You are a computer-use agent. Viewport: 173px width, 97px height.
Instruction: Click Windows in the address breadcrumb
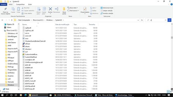point(49,20)
